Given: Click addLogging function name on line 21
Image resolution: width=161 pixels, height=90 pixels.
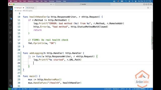Looking at the screenshot, I should [x=36, y=53].
